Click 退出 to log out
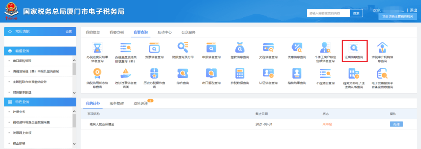The image size is (421, 149). [414, 10]
